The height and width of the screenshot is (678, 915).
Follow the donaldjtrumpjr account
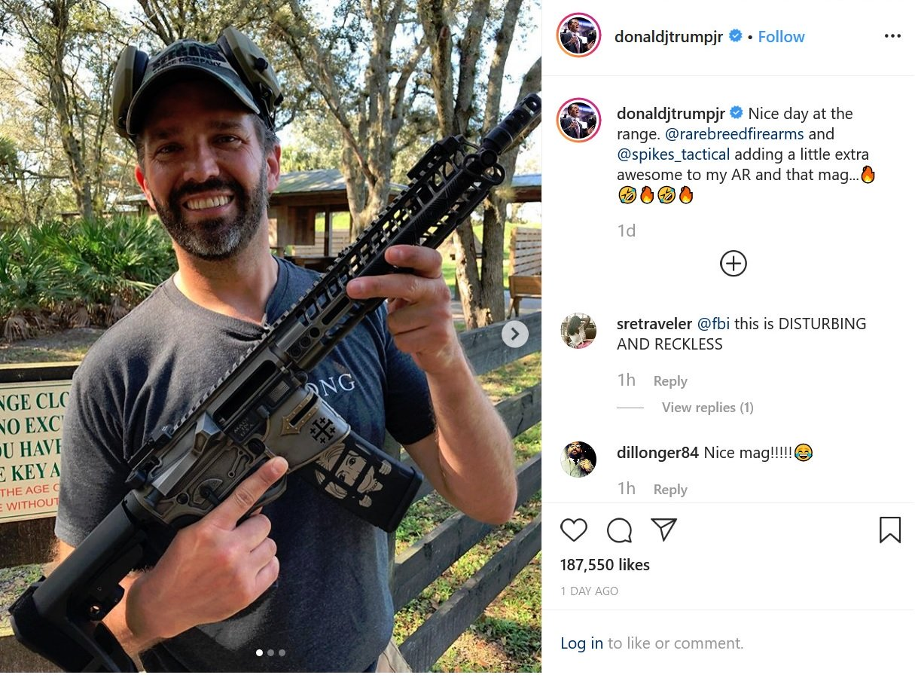click(x=781, y=36)
